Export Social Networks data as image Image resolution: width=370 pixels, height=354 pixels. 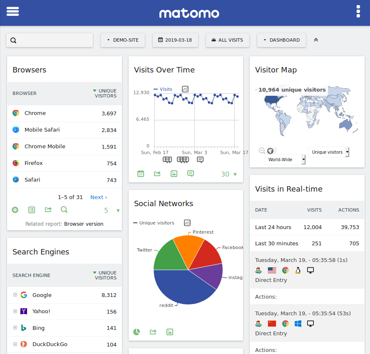(169, 332)
